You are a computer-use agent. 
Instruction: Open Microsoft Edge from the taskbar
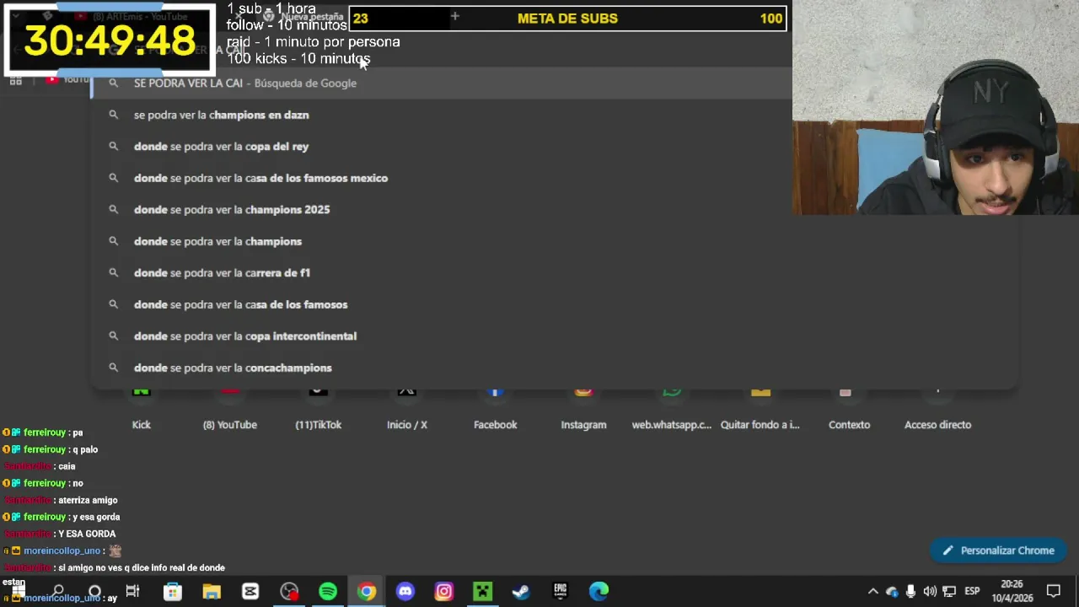point(599,591)
